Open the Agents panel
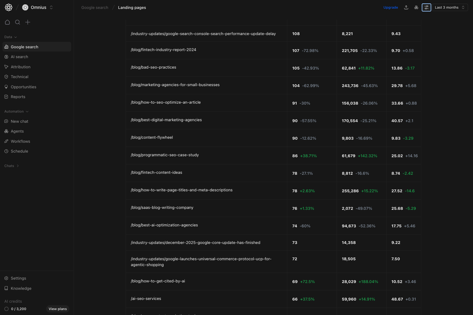473x315 pixels. click(x=17, y=131)
